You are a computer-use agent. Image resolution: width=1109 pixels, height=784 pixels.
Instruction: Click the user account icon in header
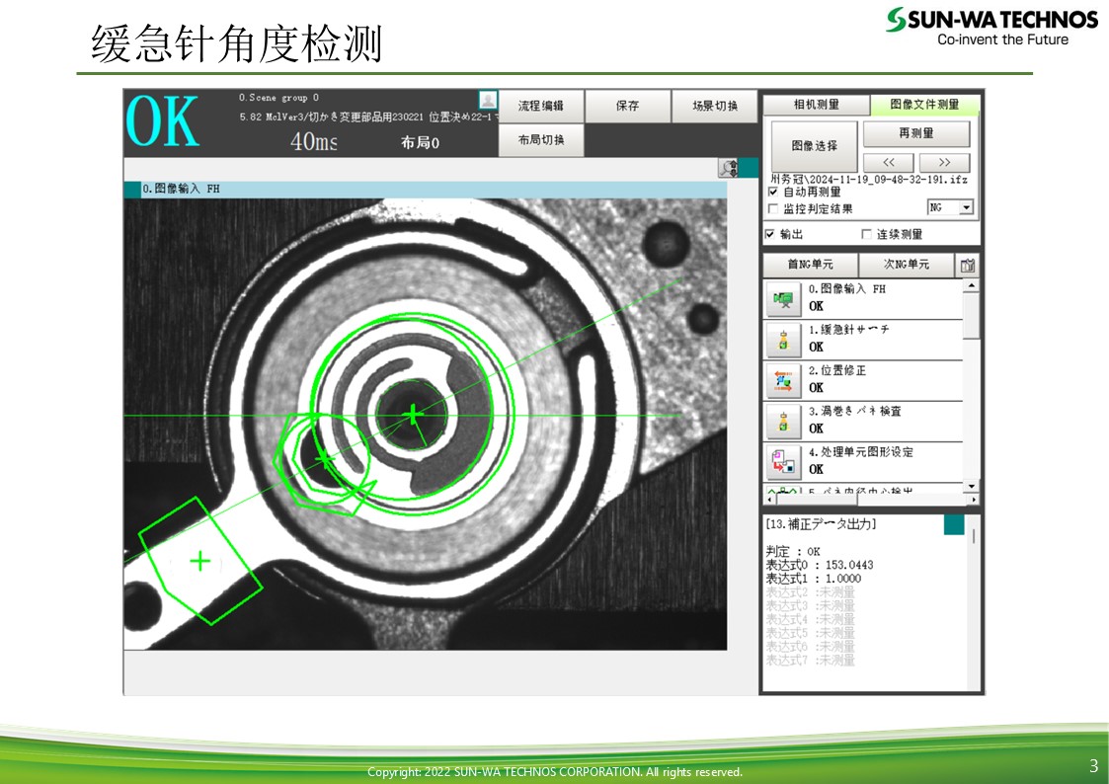pyautogui.click(x=488, y=100)
